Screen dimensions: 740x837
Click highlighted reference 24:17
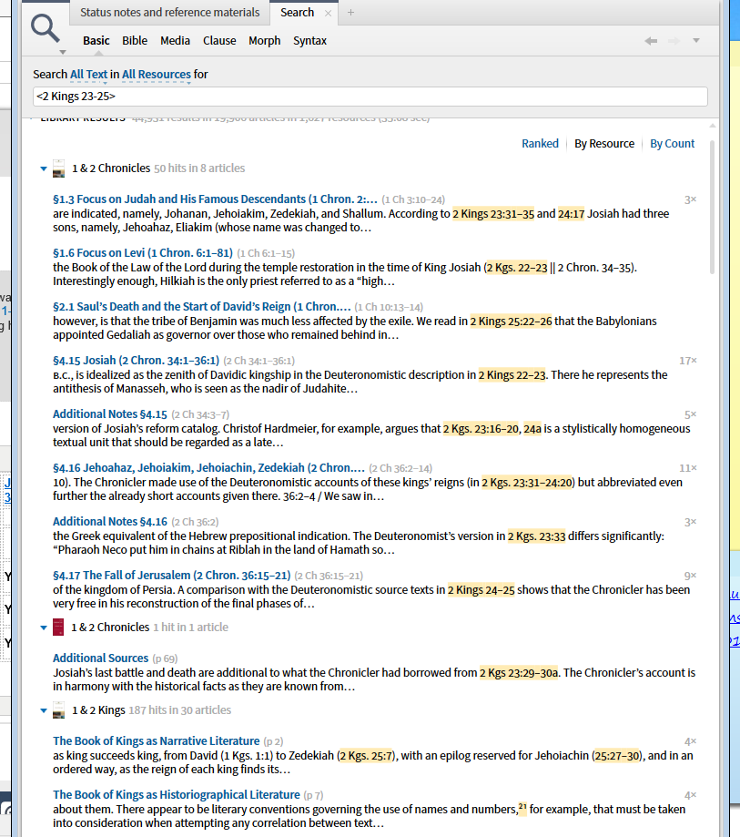[571, 214]
